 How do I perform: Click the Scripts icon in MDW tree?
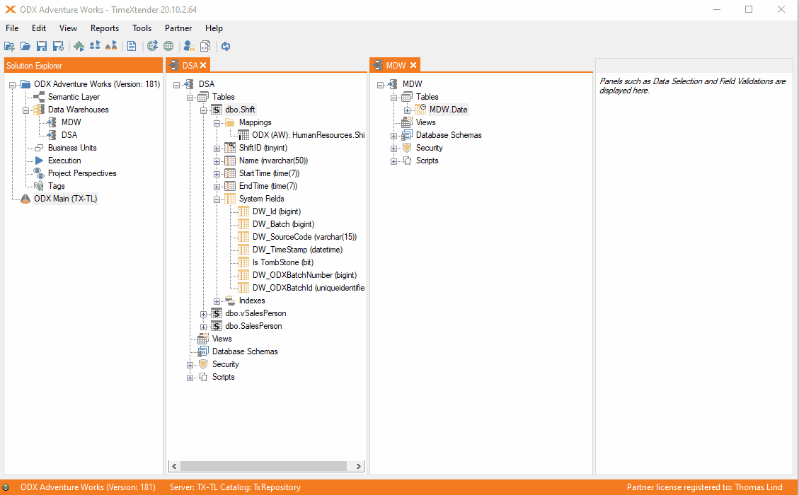(407, 161)
